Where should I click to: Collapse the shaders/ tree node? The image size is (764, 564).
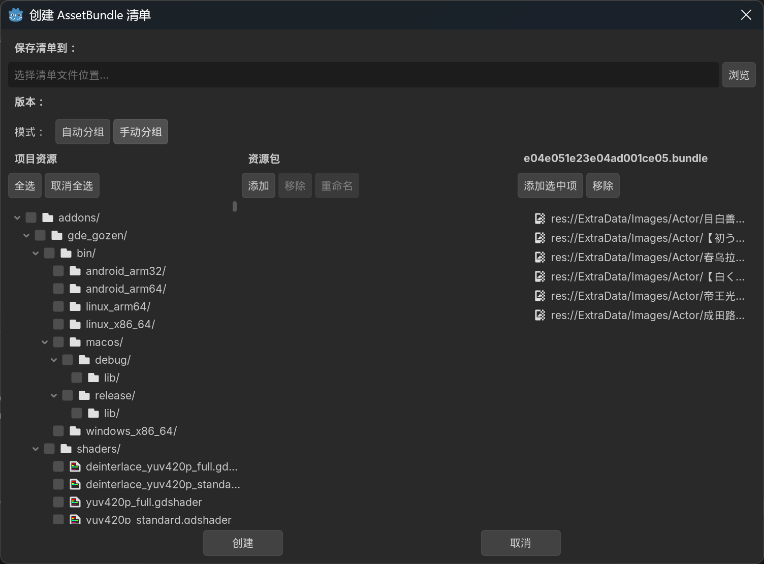(36, 449)
